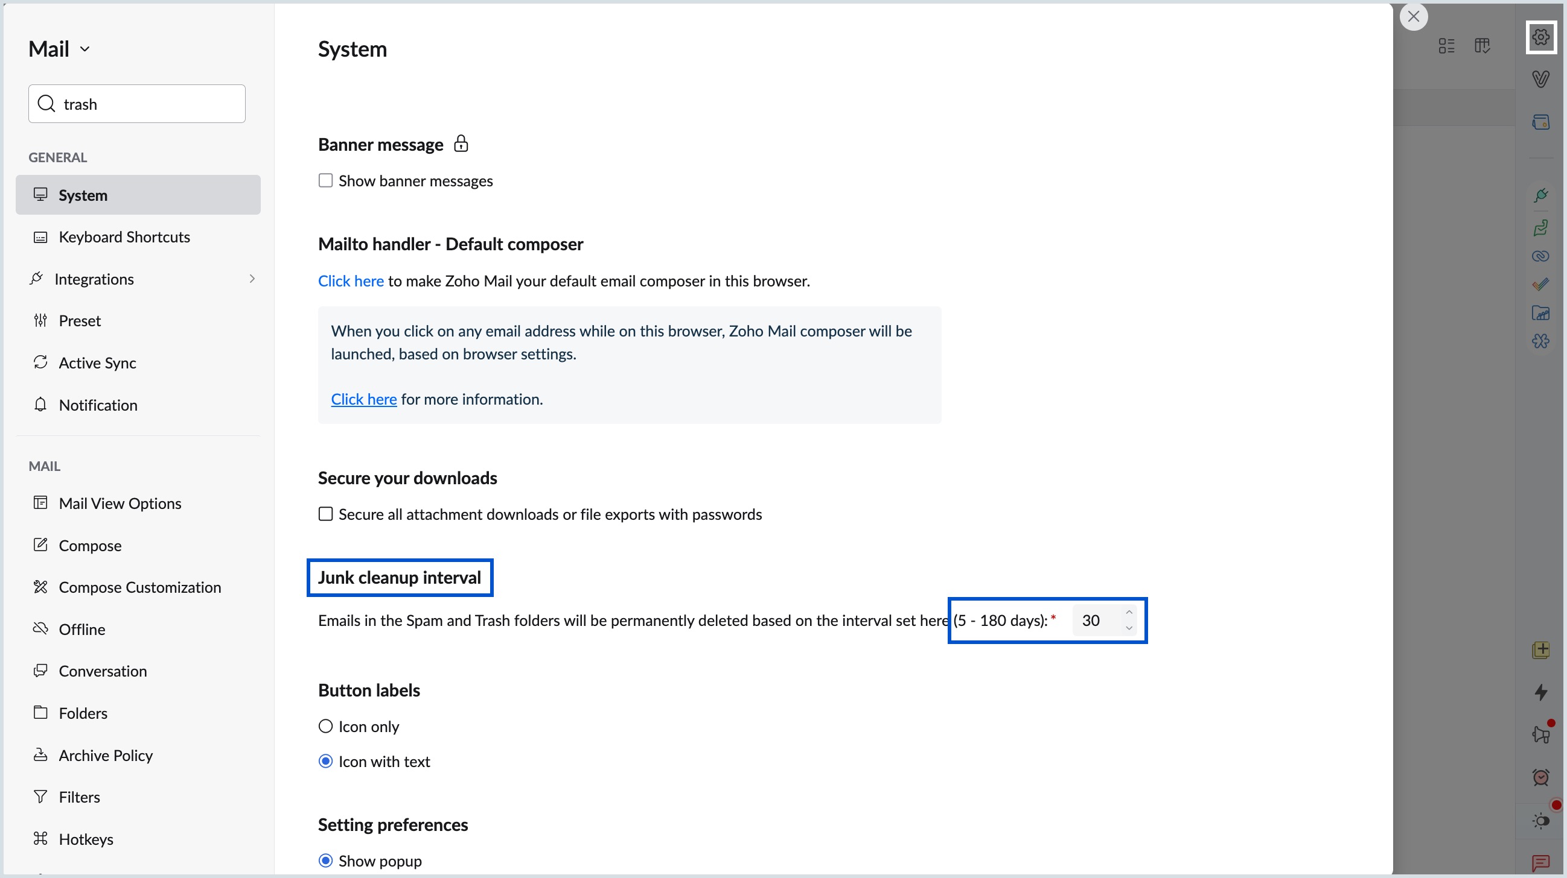1567x878 pixels.
Task: Click the settings gear icon
Action: [x=1540, y=37]
